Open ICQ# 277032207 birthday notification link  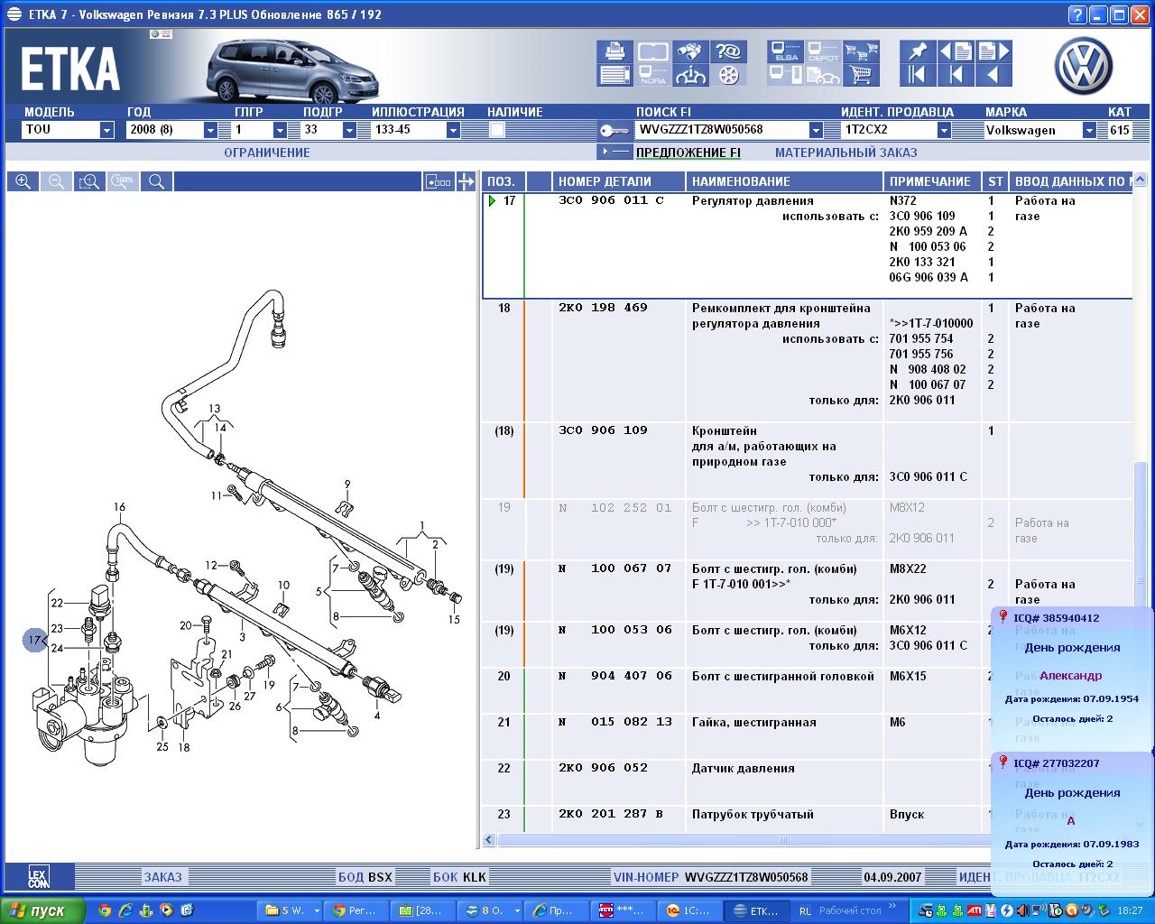tap(1057, 763)
